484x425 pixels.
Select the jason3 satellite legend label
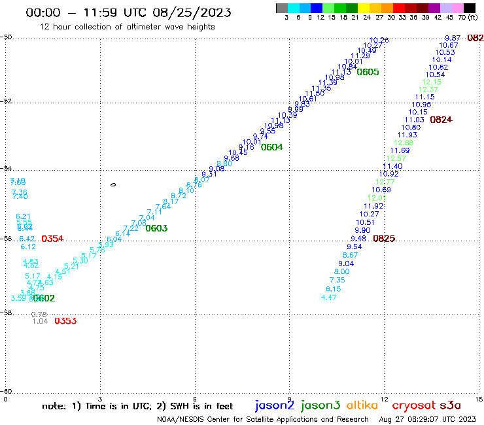coord(320,405)
